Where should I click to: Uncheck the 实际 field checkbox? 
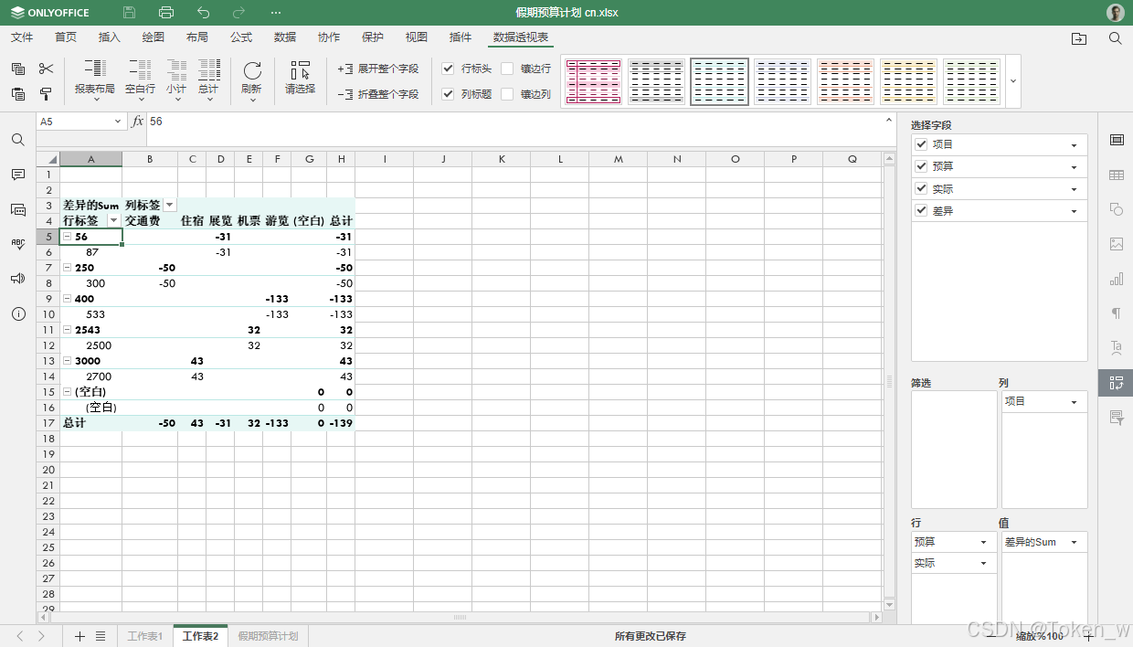(x=921, y=188)
